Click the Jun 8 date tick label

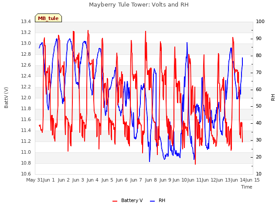151,180
